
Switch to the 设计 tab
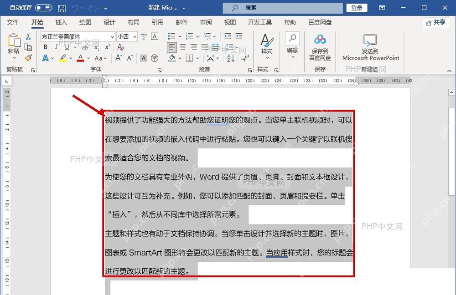(109, 22)
